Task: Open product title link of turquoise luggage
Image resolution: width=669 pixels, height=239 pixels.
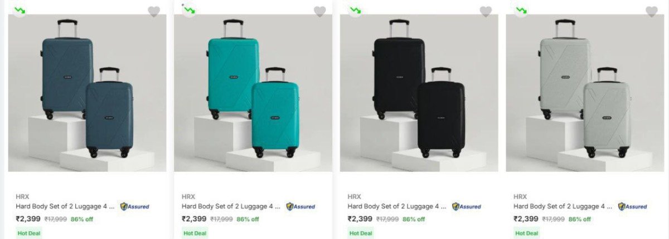Action: pyautogui.click(x=231, y=206)
